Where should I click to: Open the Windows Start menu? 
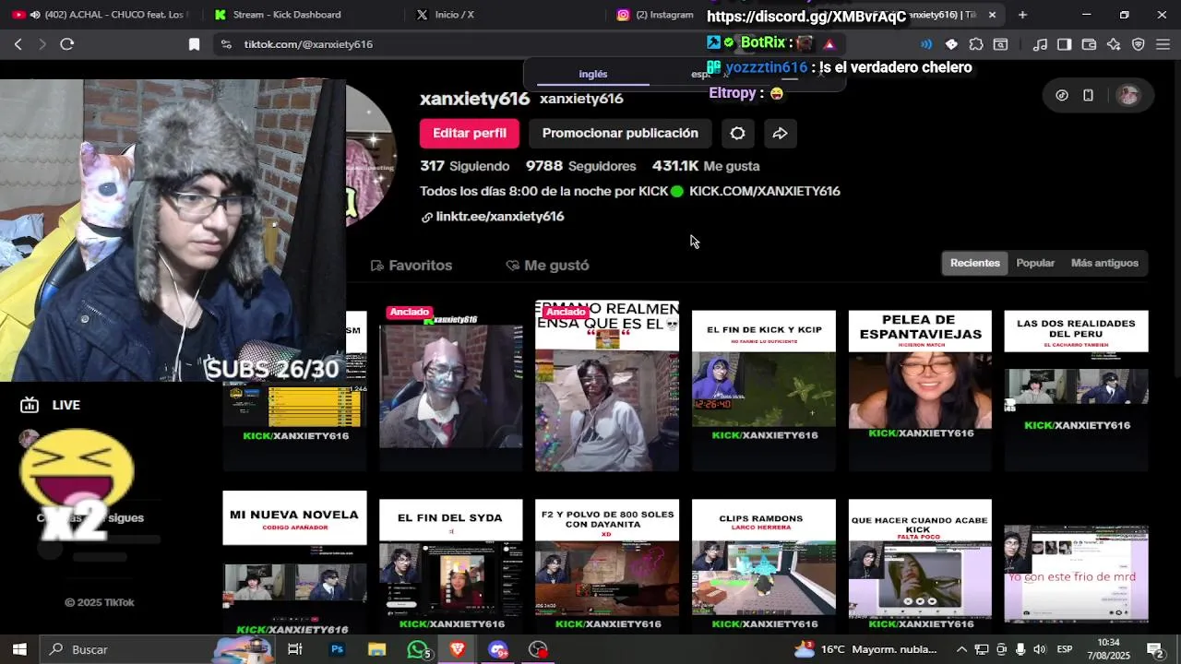click(18, 649)
